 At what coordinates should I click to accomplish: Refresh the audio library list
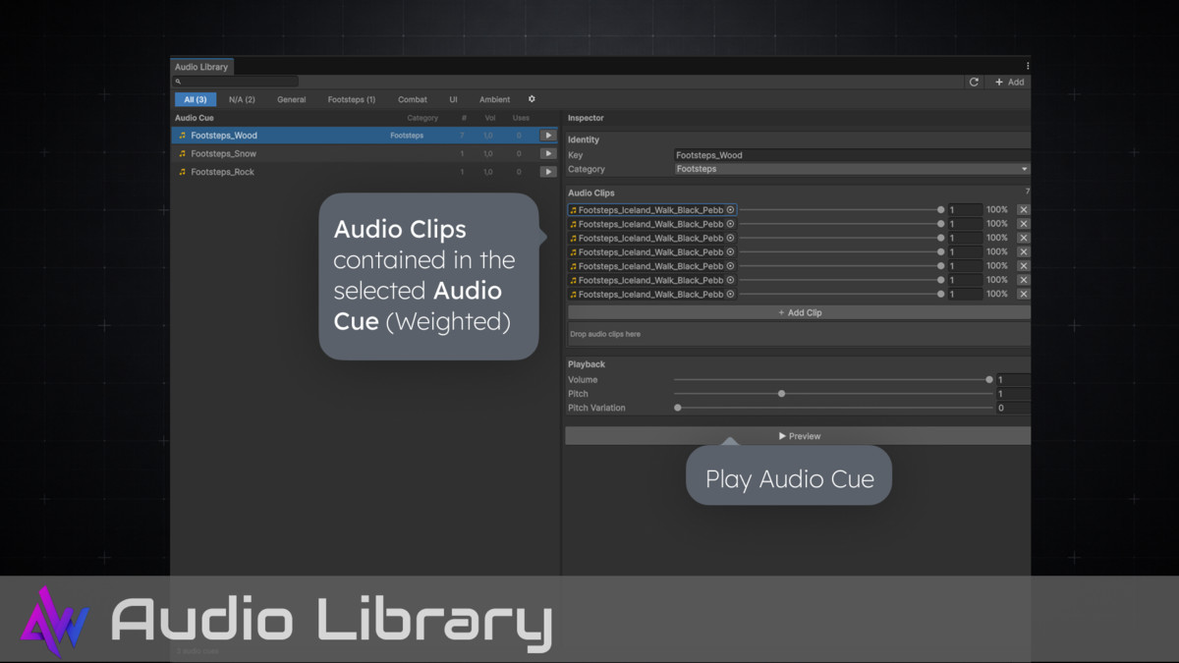click(974, 83)
